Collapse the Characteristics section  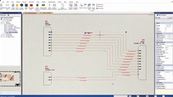[156, 70]
